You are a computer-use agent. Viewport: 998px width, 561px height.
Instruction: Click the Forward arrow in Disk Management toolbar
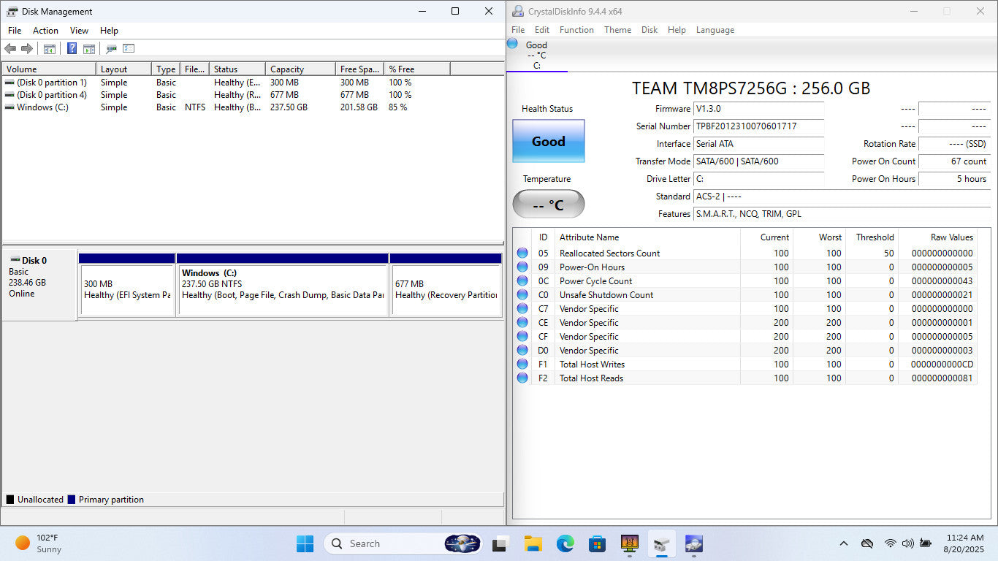[x=27, y=49]
